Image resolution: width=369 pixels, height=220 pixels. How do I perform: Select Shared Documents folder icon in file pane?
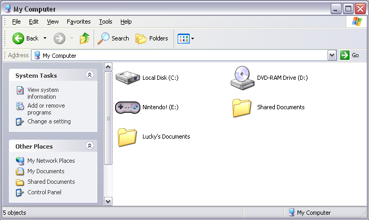(x=242, y=108)
